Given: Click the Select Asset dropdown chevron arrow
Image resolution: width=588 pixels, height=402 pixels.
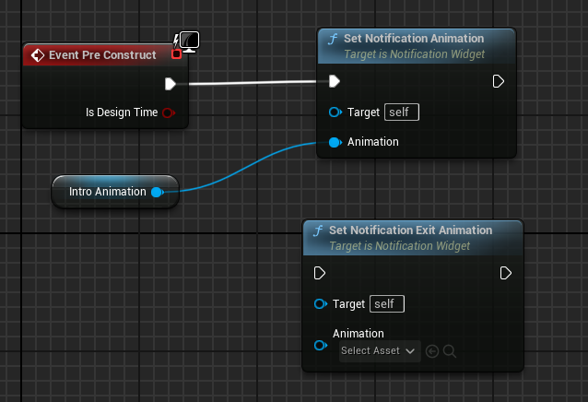Looking at the screenshot, I should (410, 351).
